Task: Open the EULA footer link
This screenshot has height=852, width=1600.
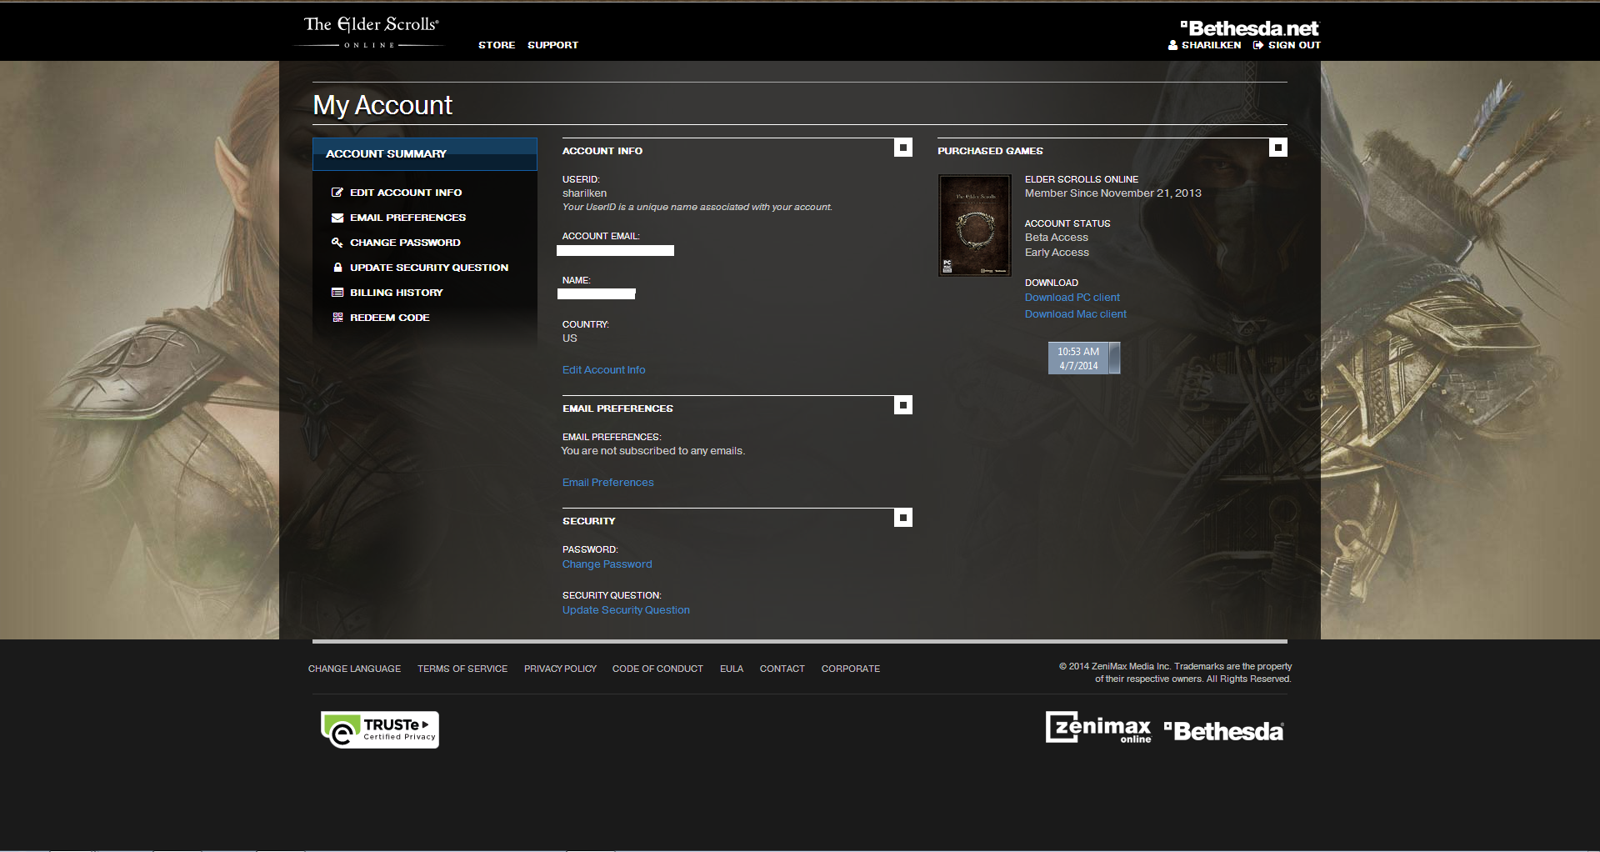Action: pyautogui.click(x=732, y=669)
